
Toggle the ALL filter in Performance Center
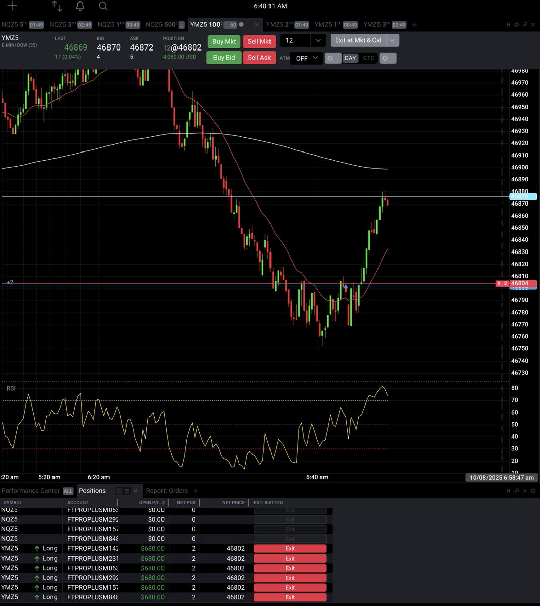(68, 491)
